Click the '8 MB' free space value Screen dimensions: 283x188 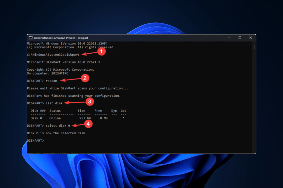tap(104, 118)
